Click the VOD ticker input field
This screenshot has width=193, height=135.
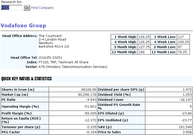tap(12, 8)
